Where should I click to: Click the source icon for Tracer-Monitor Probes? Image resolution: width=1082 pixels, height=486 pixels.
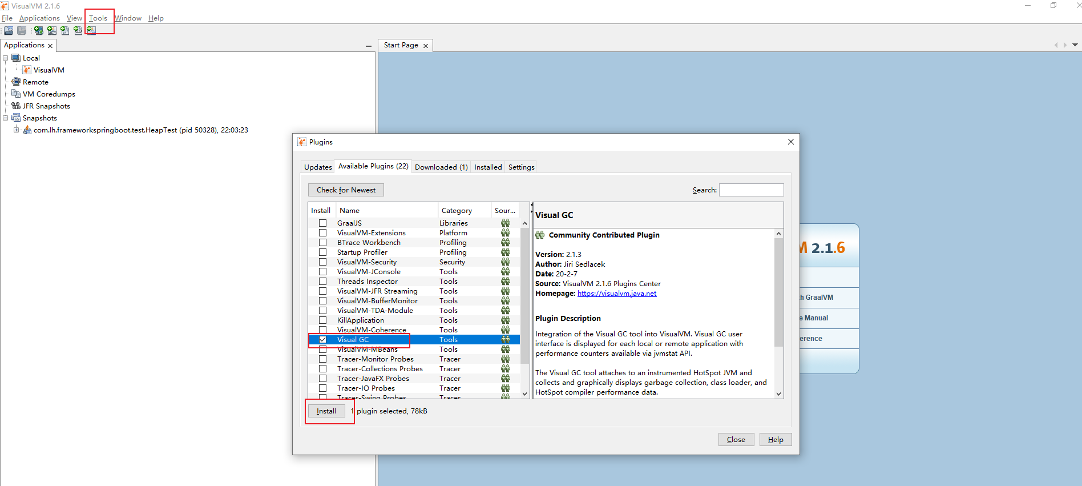506,359
